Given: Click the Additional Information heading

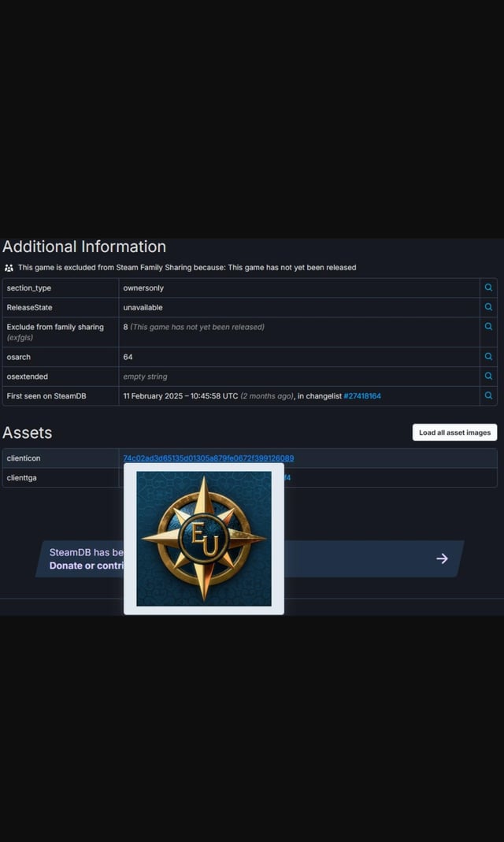Looking at the screenshot, I should point(84,247).
